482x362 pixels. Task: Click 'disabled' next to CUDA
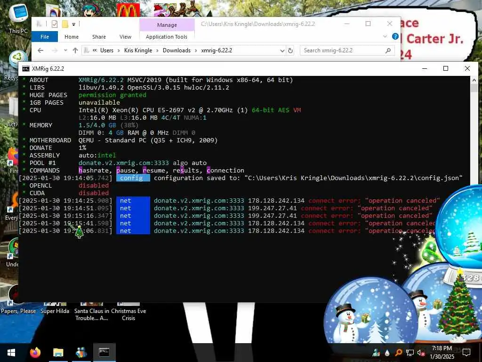point(94,193)
